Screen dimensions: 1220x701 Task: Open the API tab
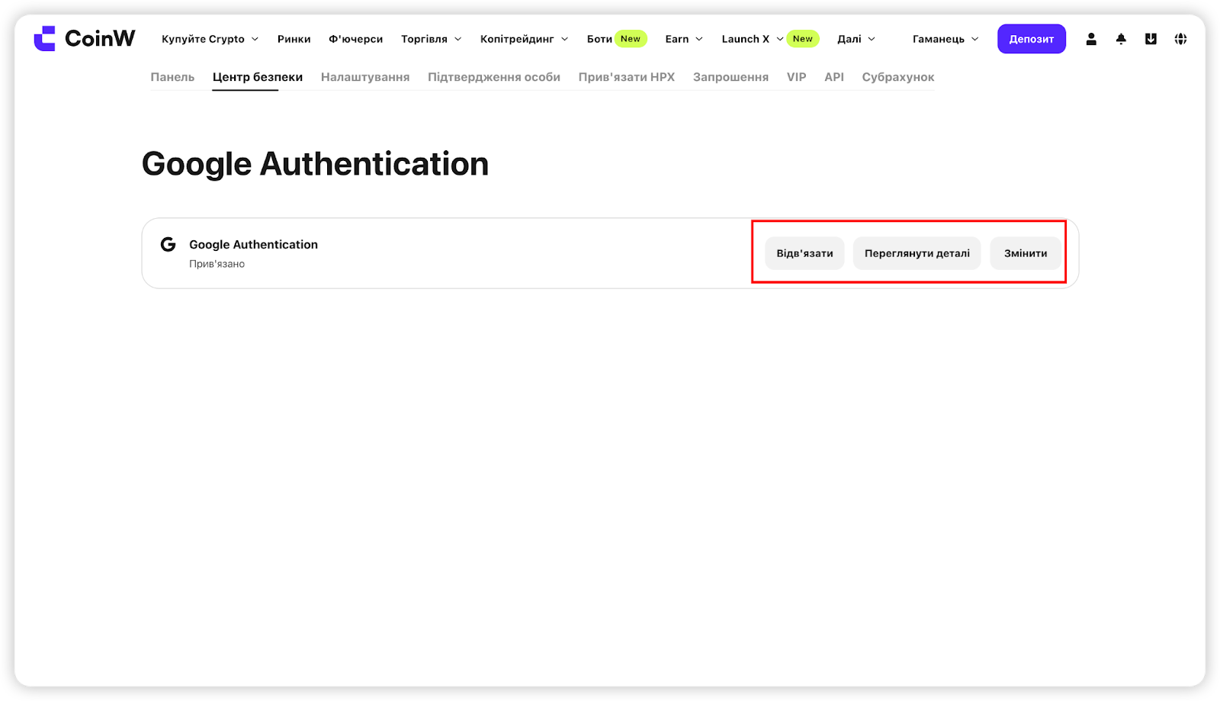[834, 77]
